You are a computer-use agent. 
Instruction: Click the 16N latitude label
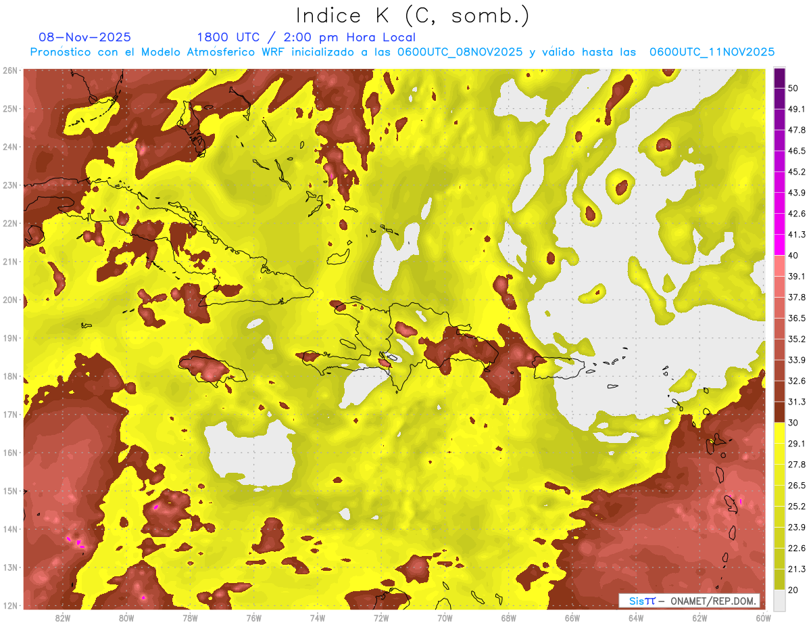(x=10, y=452)
